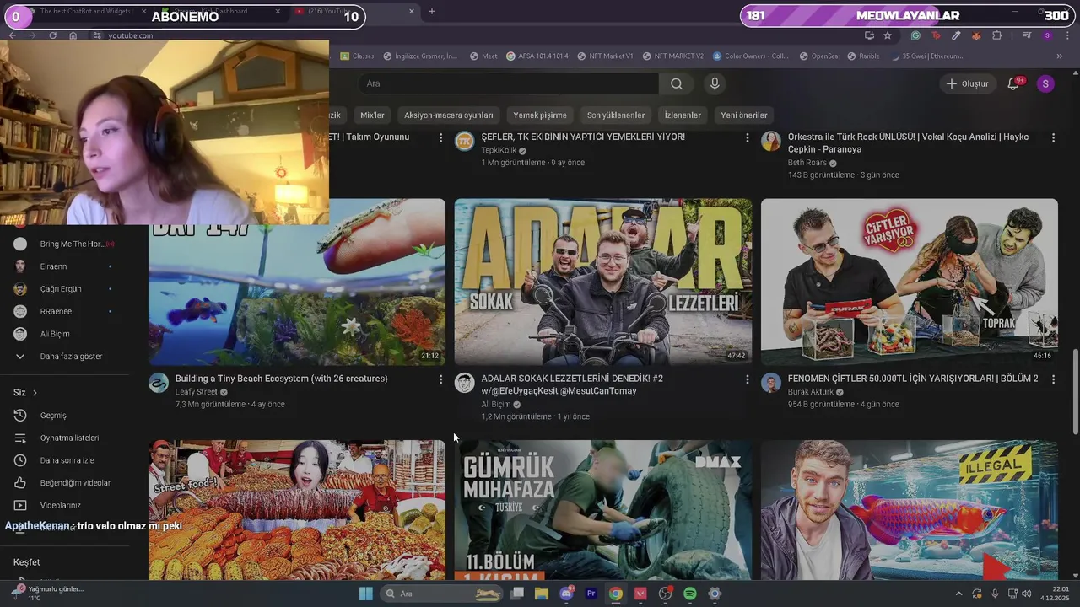Image resolution: width=1080 pixels, height=607 pixels.
Task: Click the Leafy Street channel avatar
Action: pyautogui.click(x=159, y=383)
